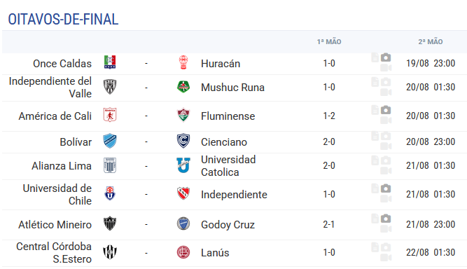
Task: Select the Bolívar light-blue shield
Action: pos(110,141)
